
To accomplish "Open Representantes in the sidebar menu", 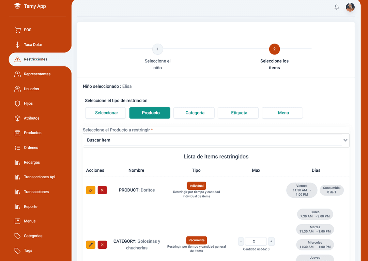I will coord(37,74).
